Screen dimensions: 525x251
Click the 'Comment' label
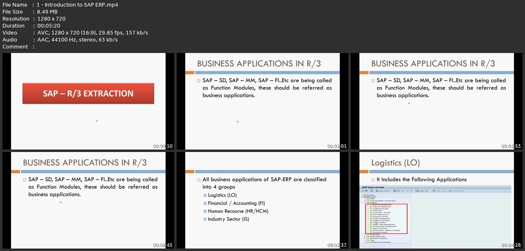coord(15,46)
